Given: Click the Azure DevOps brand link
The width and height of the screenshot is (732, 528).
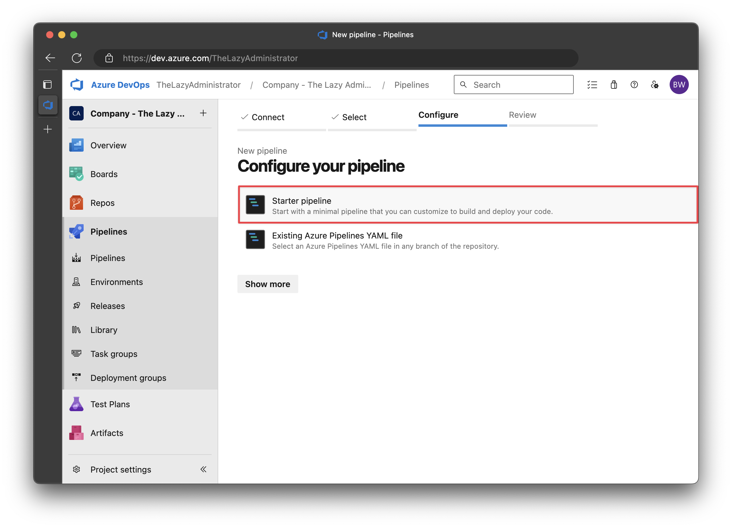Looking at the screenshot, I should [x=120, y=85].
